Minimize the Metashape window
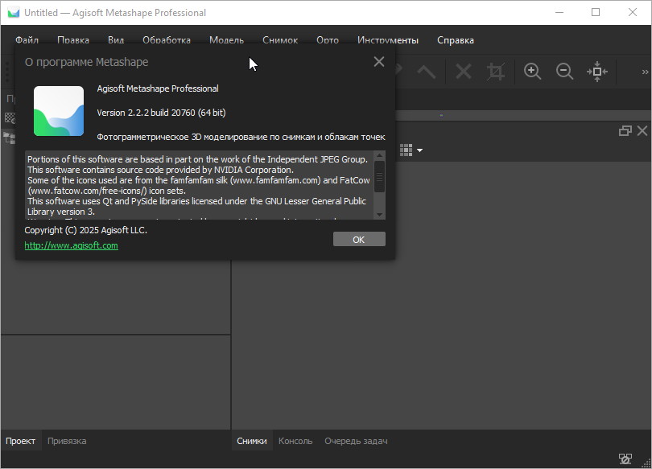The height and width of the screenshot is (469, 652). click(x=559, y=12)
